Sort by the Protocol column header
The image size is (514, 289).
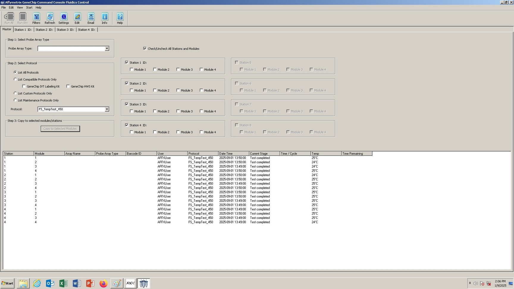(203, 153)
